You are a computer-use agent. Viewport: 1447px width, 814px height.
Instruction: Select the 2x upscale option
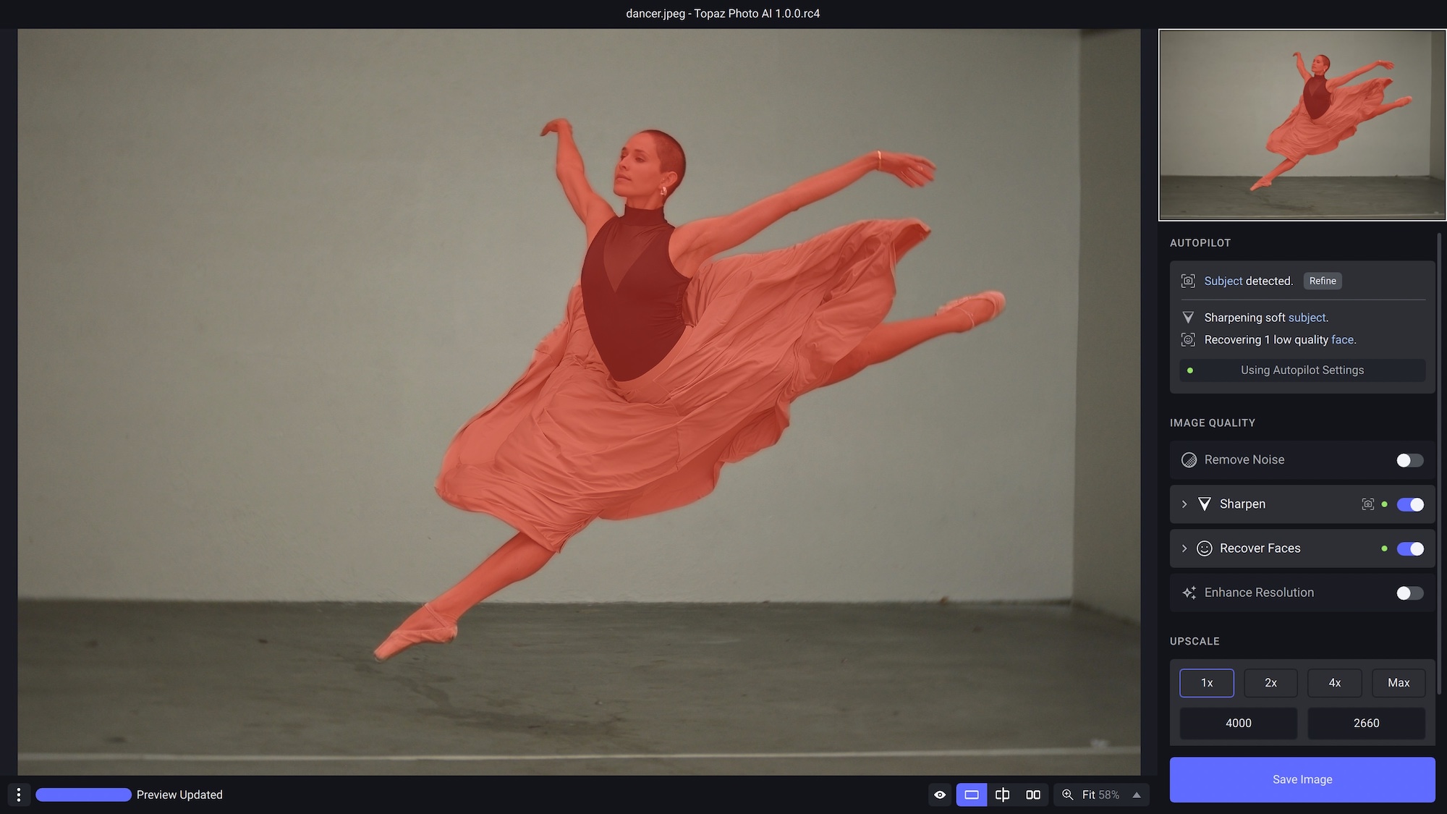(1270, 682)
